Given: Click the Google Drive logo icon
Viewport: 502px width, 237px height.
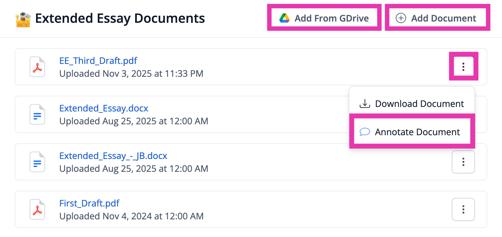Looking at the screenshot, I should coord(284,18).
